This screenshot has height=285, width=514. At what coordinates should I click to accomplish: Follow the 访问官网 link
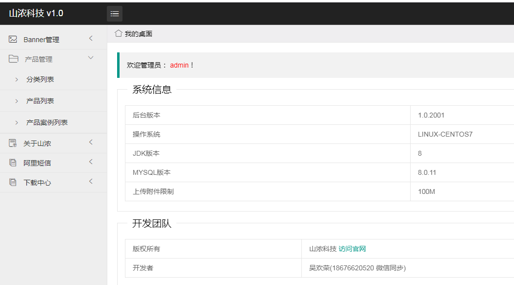352,249
